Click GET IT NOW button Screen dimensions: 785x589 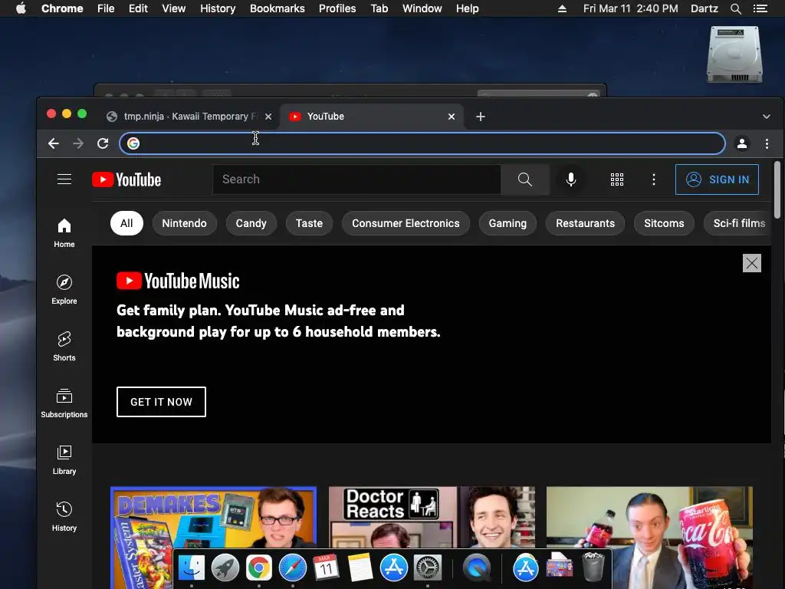161,402
